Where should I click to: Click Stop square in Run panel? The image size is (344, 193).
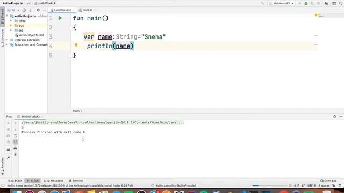[9, 130]
